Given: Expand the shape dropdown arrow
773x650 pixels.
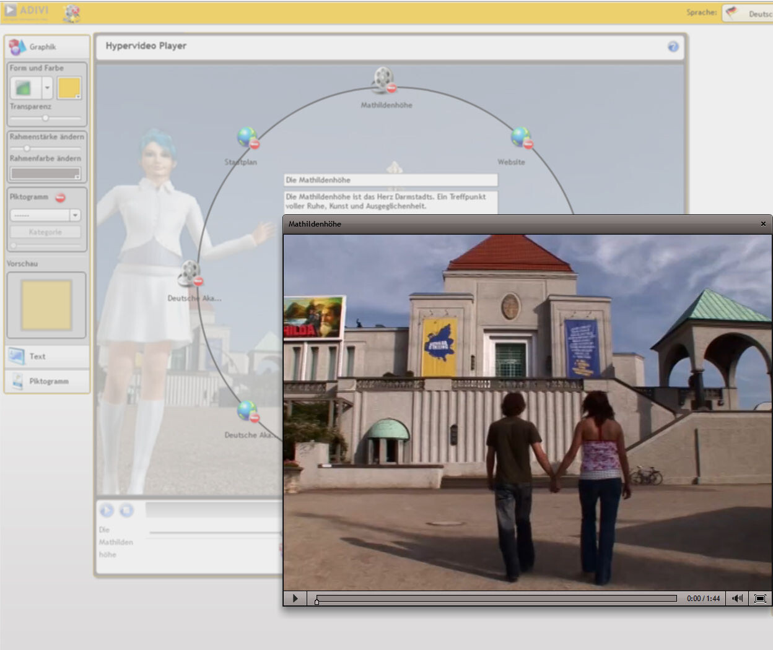Looking at the screenshot, I should click(x=47, y=88).
